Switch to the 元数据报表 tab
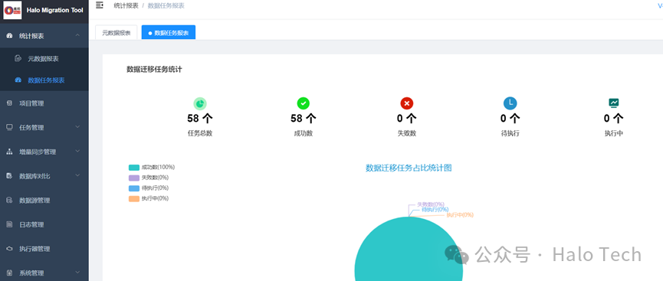Screen dimensions: 663x281 [x=117, y=32]
